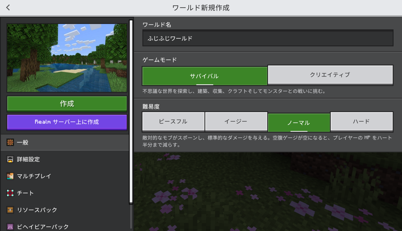
Task: Click the world preview thumbnail
Action: pos(67,58)
